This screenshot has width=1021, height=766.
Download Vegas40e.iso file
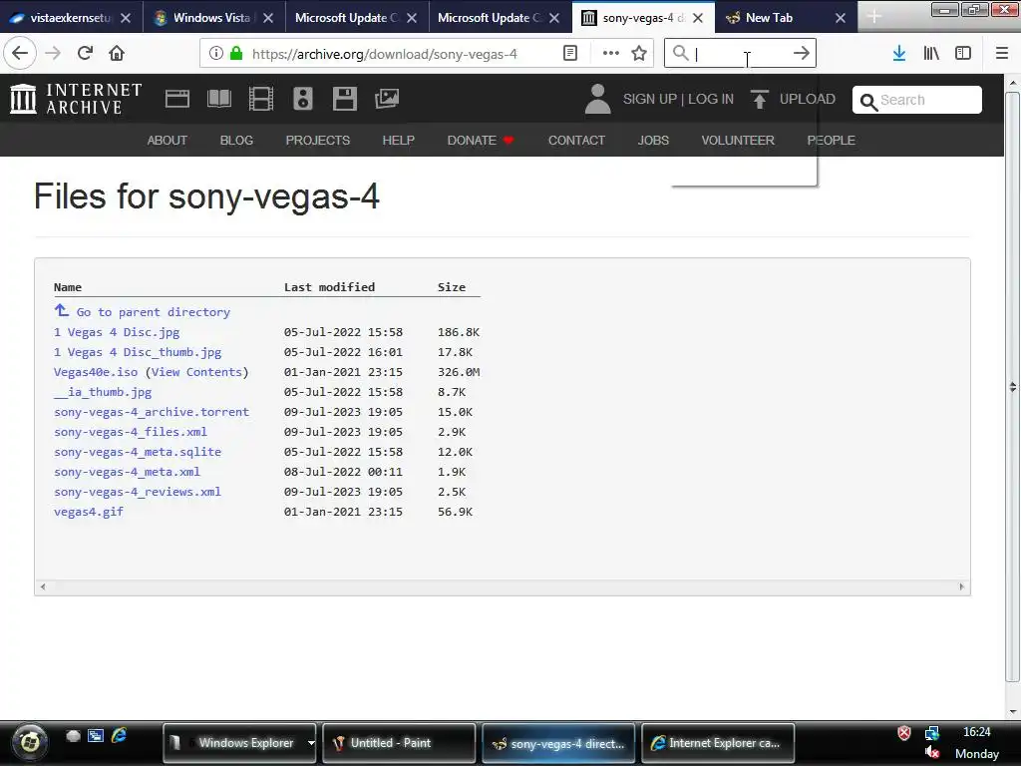[x=96, y=372]
